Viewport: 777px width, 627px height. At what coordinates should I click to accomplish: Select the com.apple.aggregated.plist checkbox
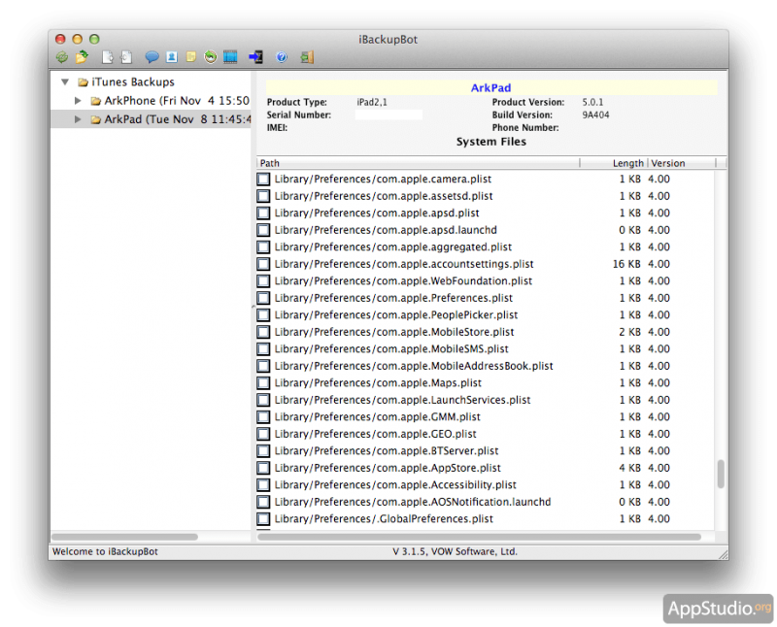tap(263, 247)
